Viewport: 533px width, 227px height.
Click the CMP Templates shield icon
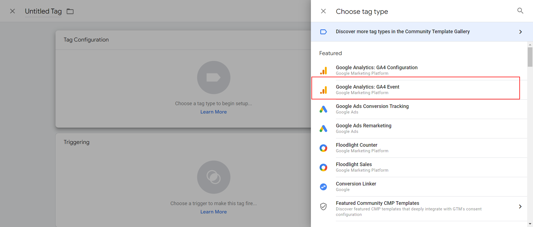click(x=323, y=207)
